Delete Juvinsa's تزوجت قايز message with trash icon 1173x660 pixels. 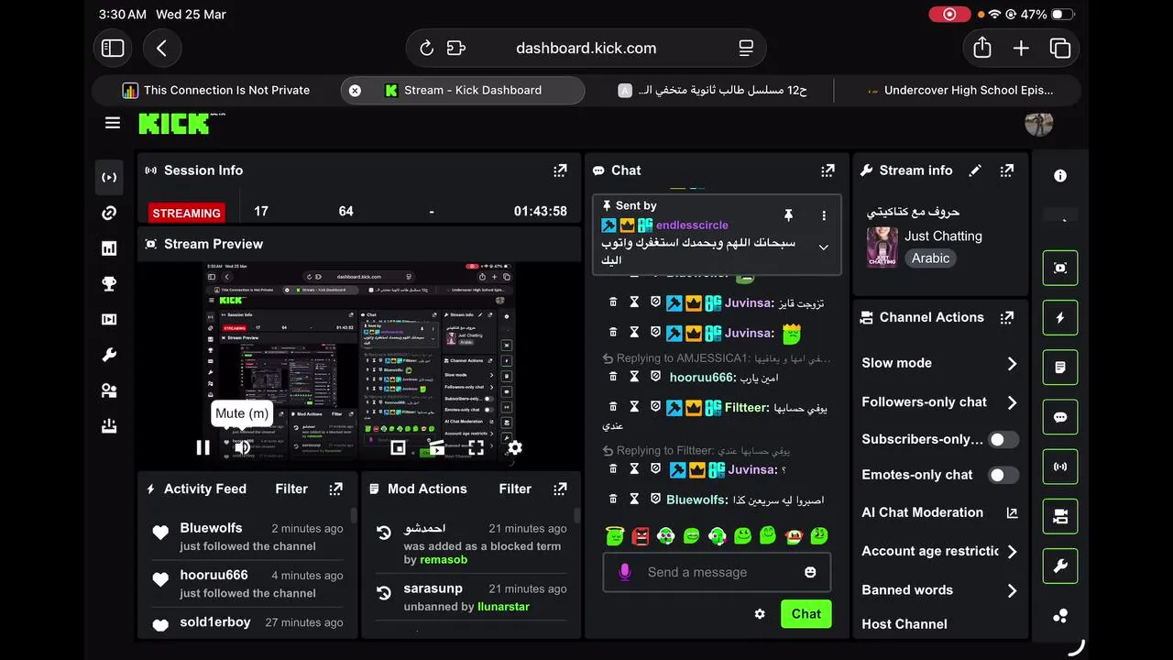[x=613, y=302]
